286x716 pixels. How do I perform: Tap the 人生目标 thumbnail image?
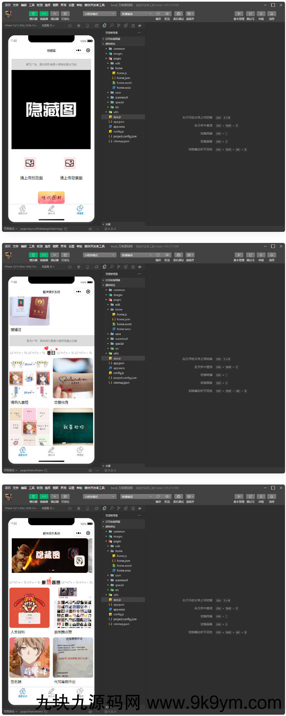29,608
